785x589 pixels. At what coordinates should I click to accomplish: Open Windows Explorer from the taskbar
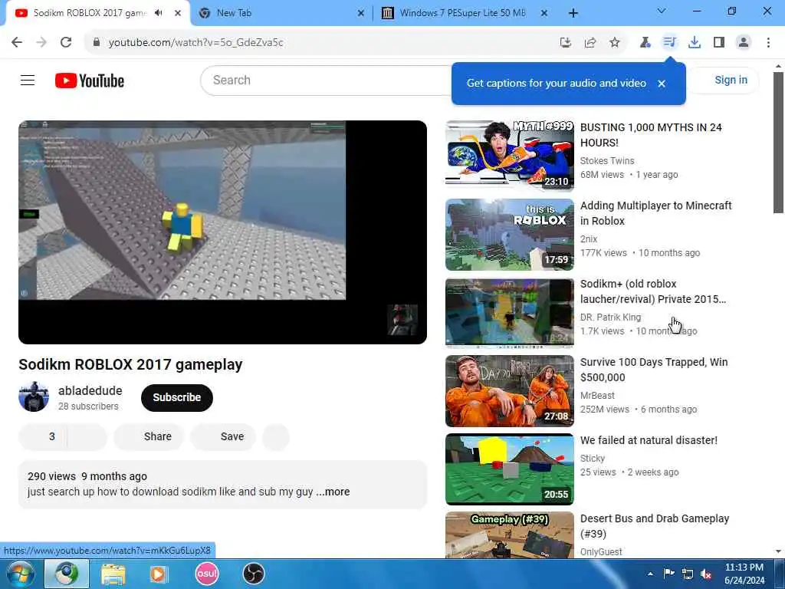click(113, 574)
